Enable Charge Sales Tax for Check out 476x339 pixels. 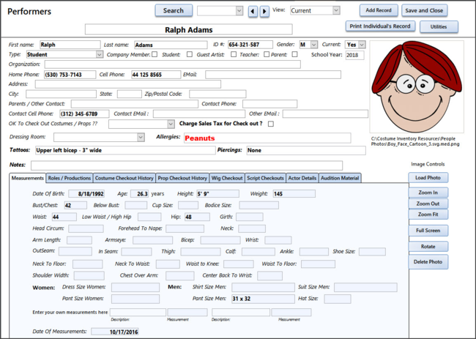[x=271, y=124]
